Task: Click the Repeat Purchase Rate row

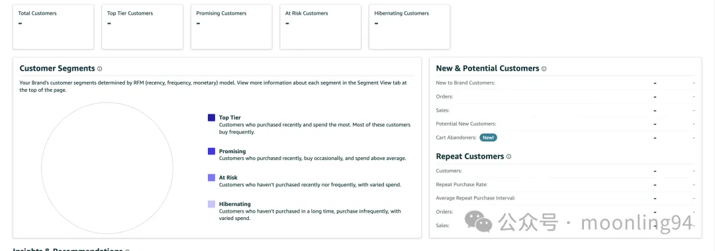Action: tap(565, 184)
